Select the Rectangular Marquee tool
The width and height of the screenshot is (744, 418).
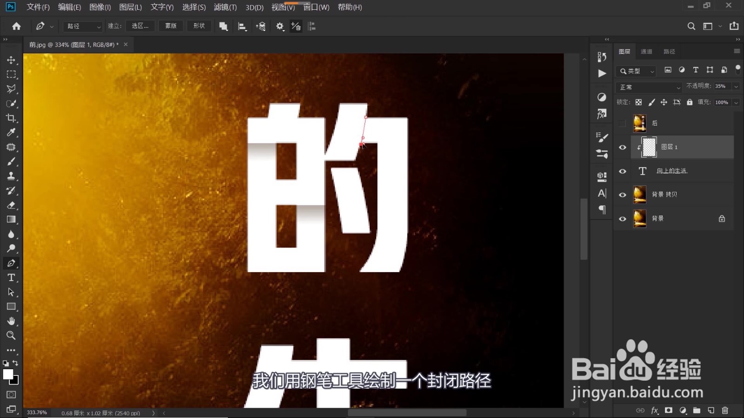click(x=11, y=74)
